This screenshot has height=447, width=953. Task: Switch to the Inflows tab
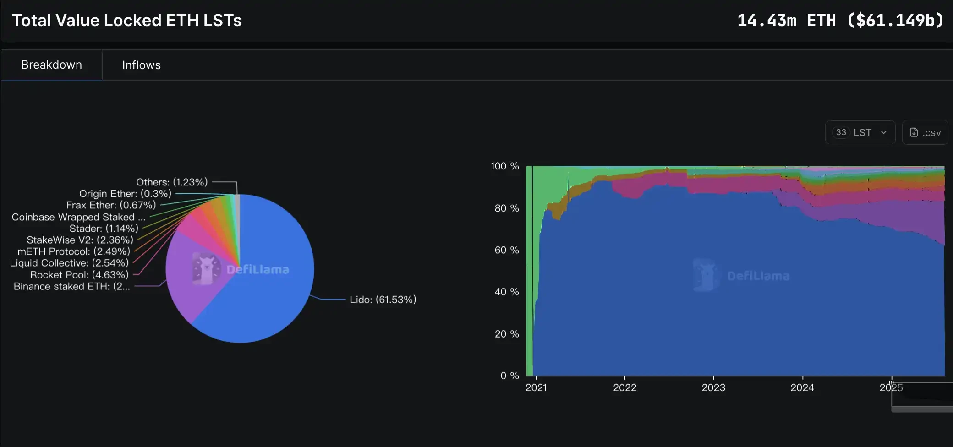pyautogui.click(x=141, y=65)
